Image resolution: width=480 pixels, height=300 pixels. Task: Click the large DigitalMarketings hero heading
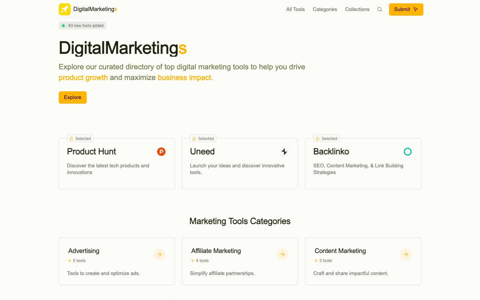[x=123, y=48]
